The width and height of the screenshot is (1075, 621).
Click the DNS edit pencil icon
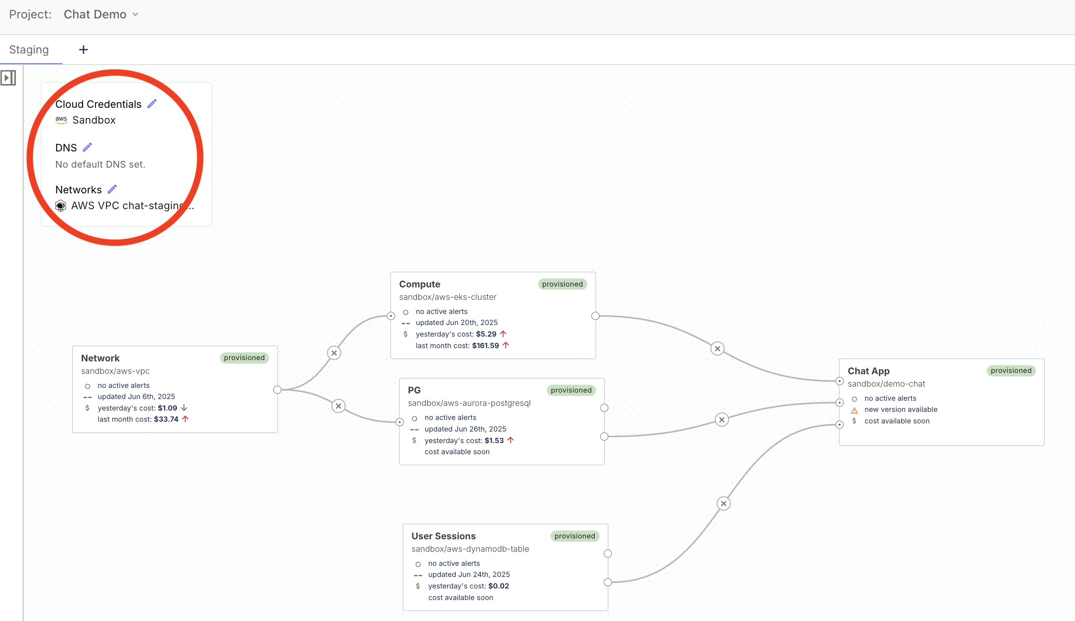click(87, 148)
